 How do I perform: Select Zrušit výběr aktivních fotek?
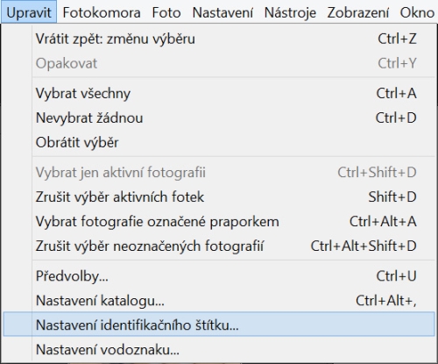(219, 196)
